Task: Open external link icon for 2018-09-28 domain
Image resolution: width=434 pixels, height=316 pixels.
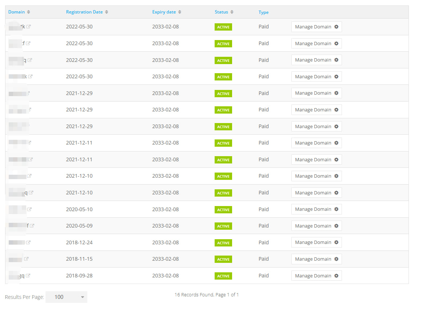Action: (28, 276)
